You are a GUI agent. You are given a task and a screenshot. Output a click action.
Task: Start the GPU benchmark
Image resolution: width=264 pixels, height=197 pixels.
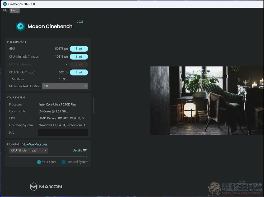(79, 49)
